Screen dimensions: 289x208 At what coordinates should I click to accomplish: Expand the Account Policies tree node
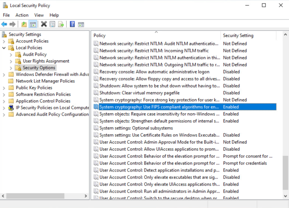(x=4, y=41)
